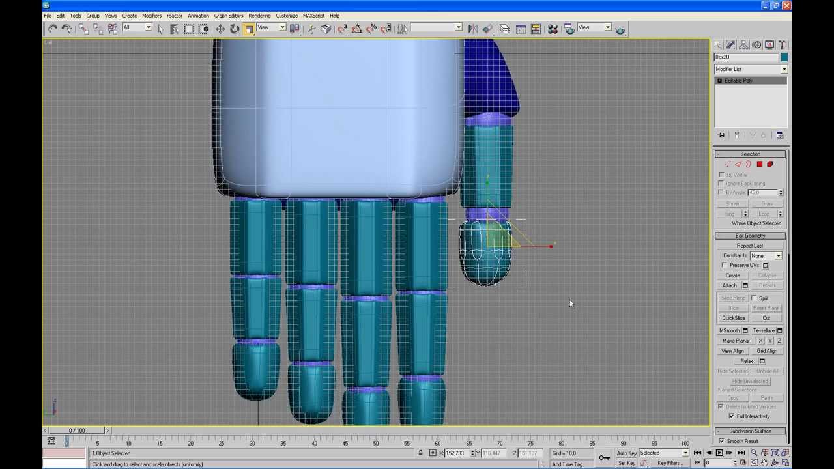
Task: Open the Modifiers menu
Action: pyautogui.click(x=152, y=16)
